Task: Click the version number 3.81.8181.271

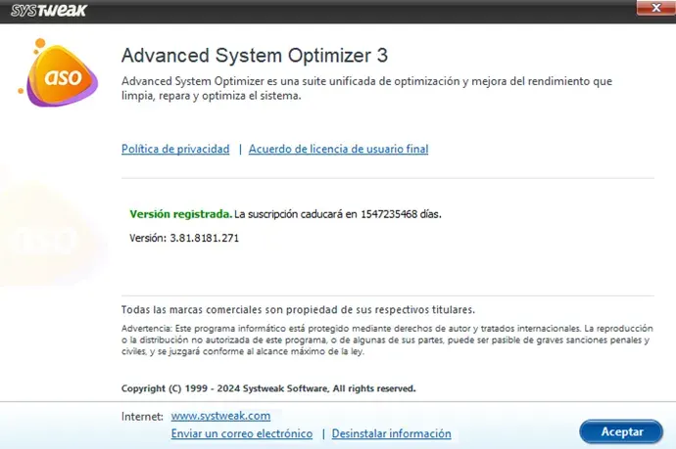Action: pos(205,238)
